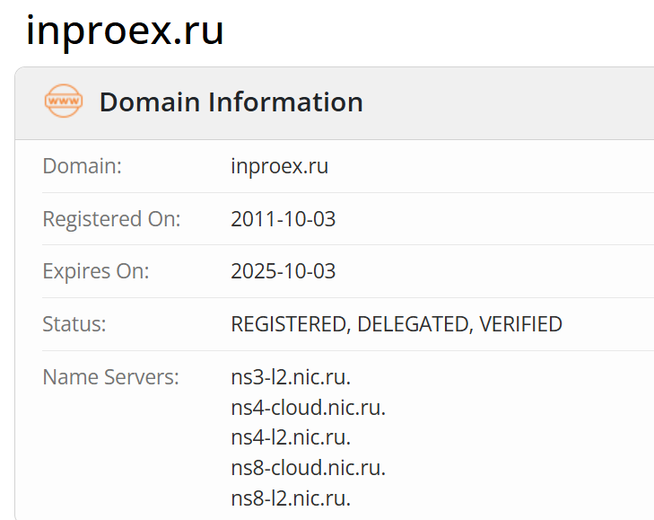Screen dimensions: 654x520
Task: Click the orange WWW globe icon
Action: coord(63,101)
